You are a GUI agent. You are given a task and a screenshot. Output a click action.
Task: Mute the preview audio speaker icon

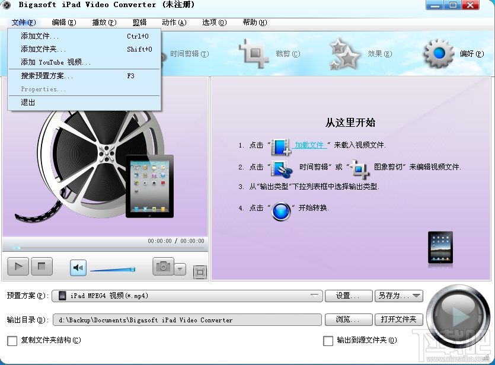point(78,267)
